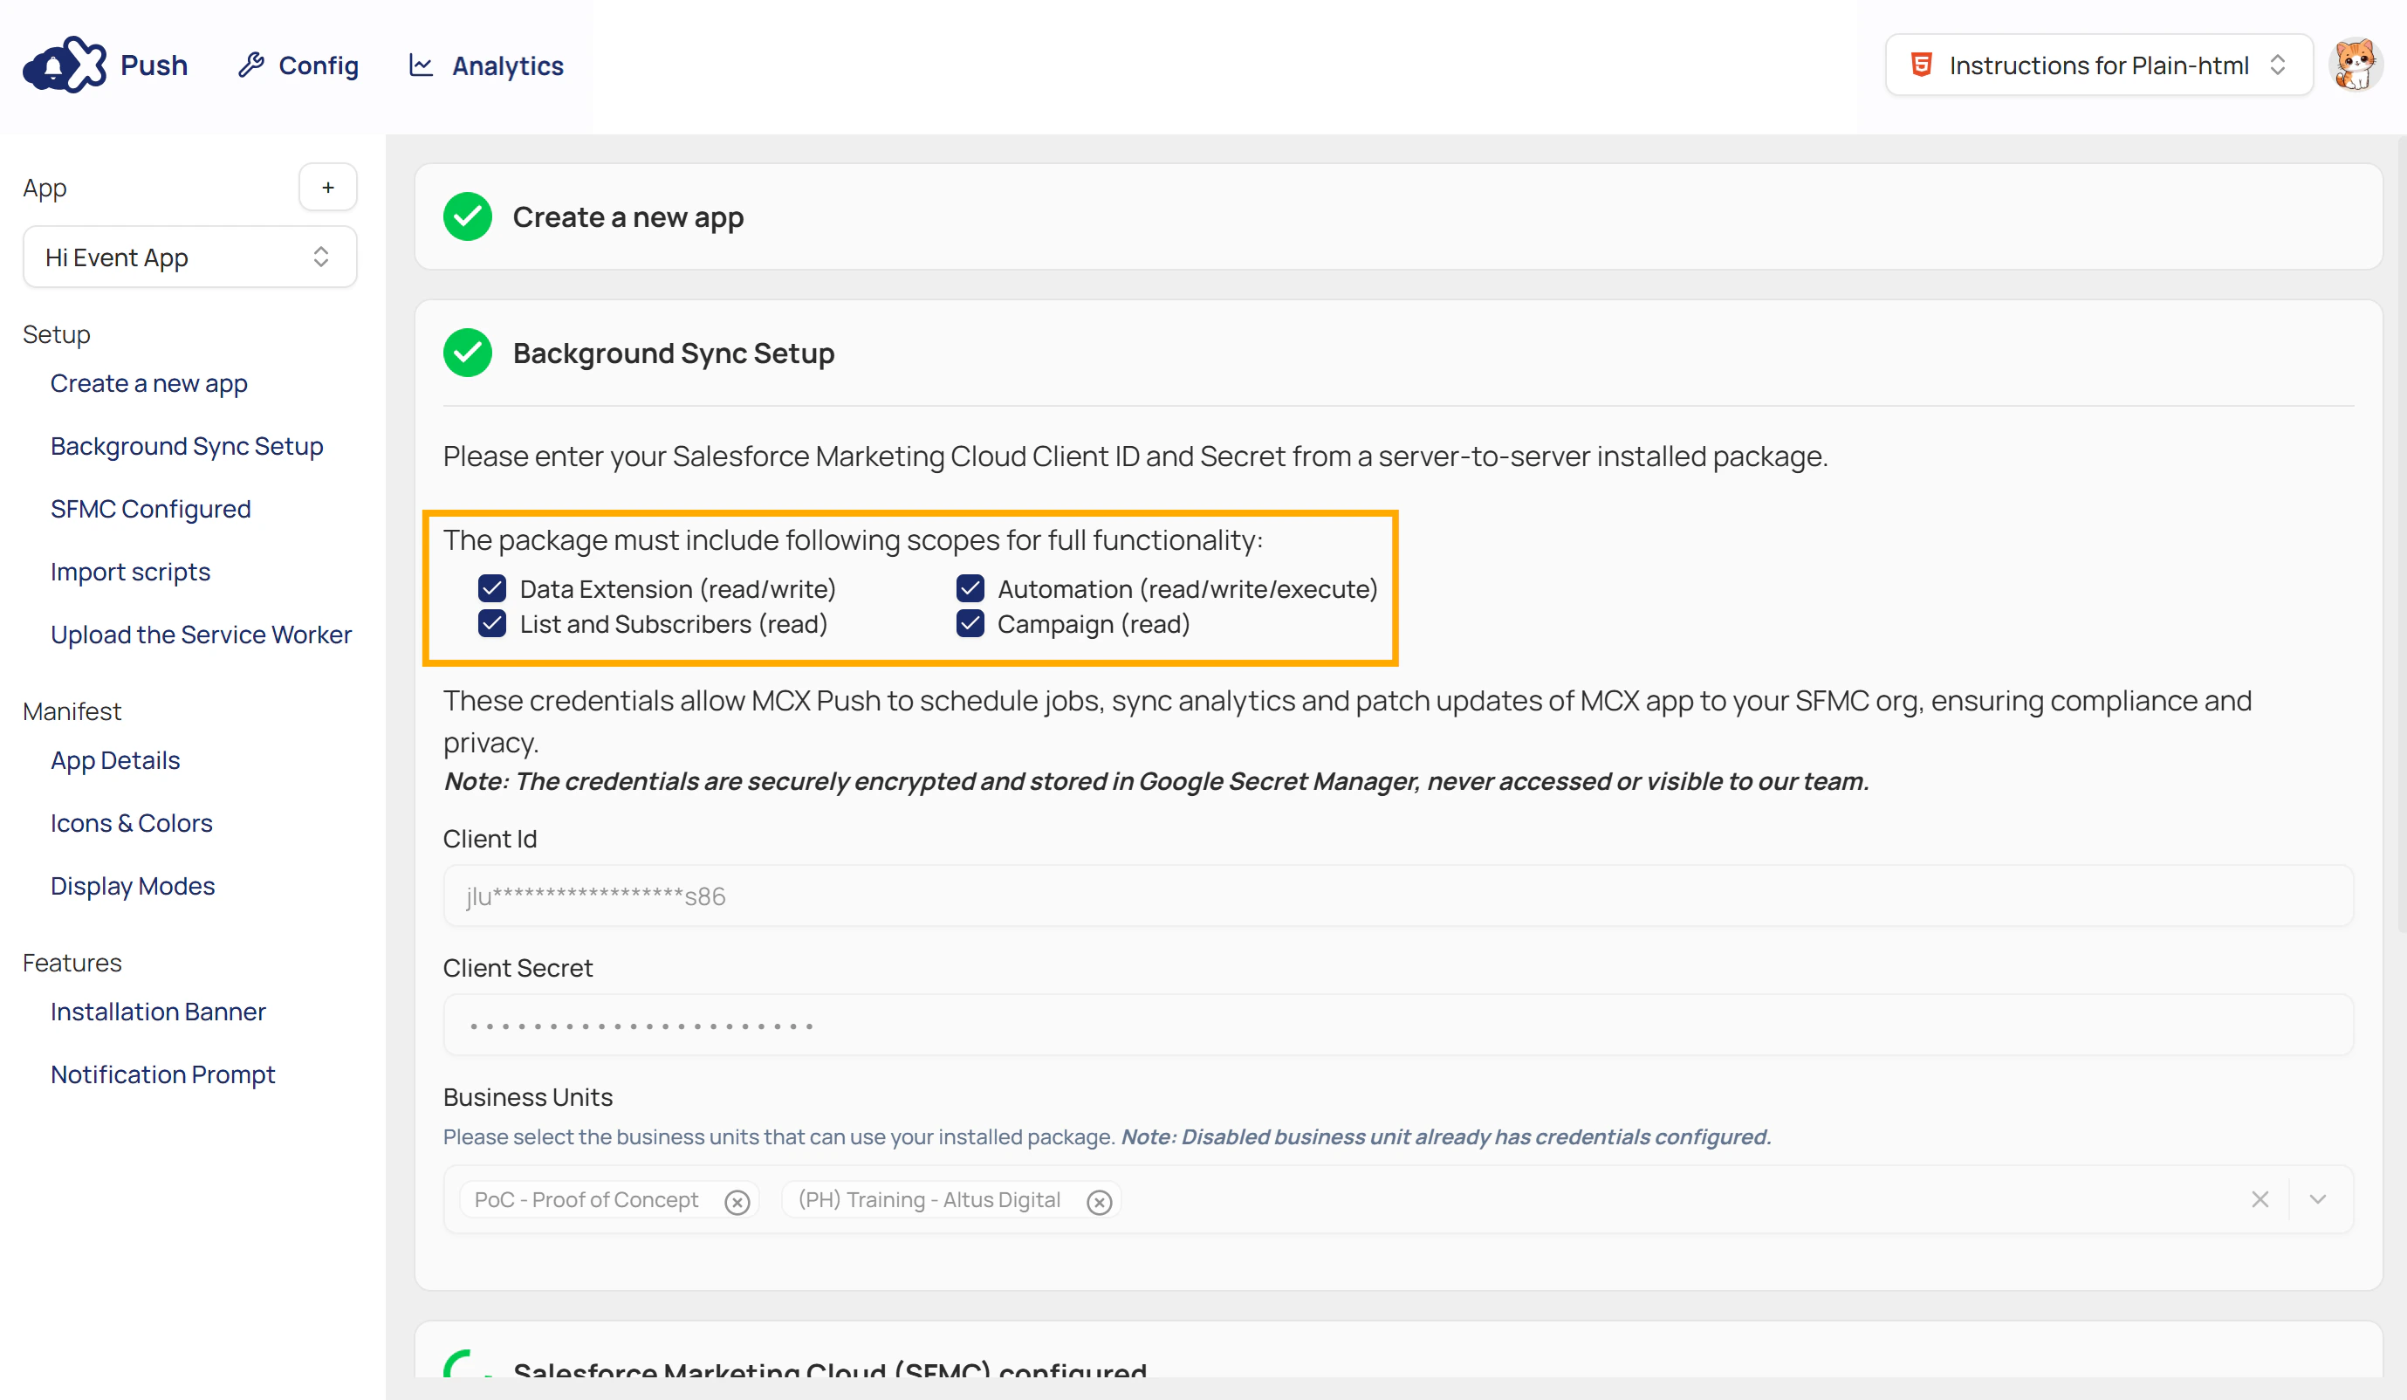Click the Config wrench icon
This screenshot has width=2407, height=1400.
click(x=251, y=65)
